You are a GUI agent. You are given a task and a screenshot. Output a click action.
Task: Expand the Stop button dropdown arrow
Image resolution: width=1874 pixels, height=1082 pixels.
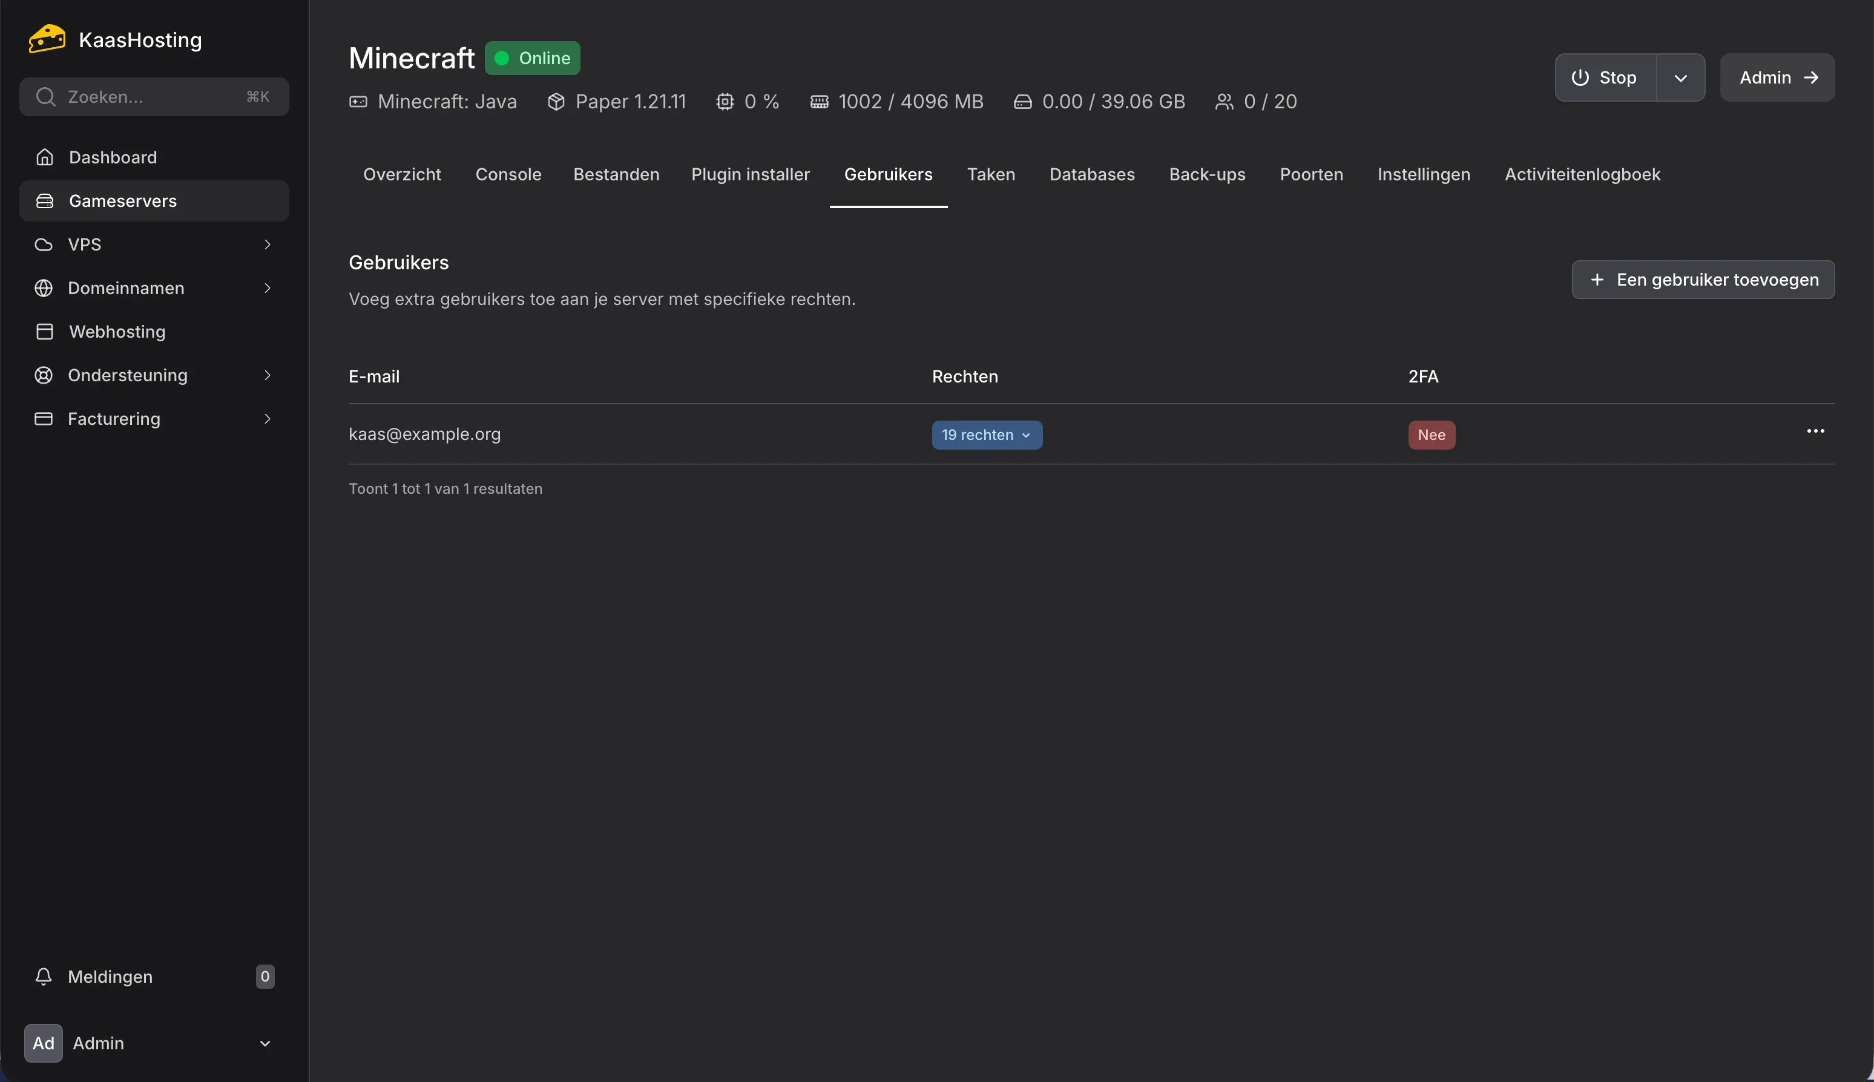click(x=1680, y=77)
